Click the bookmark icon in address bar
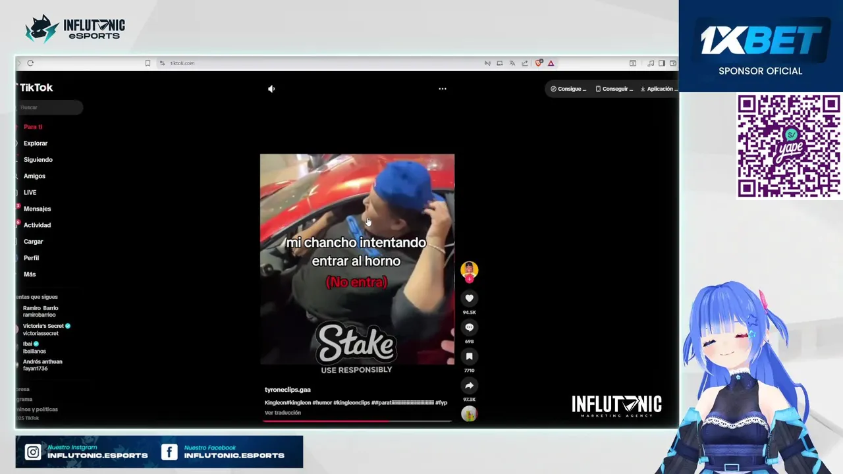The image size is (843, 474). click(148, 63)
